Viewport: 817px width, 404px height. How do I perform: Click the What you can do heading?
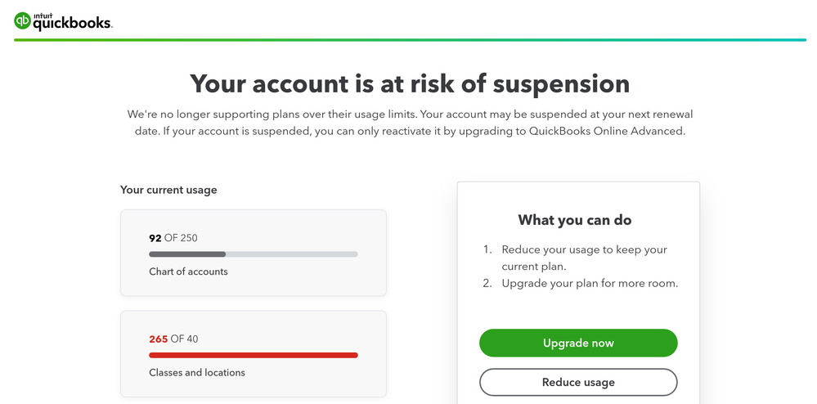click(x=575, y=220)
